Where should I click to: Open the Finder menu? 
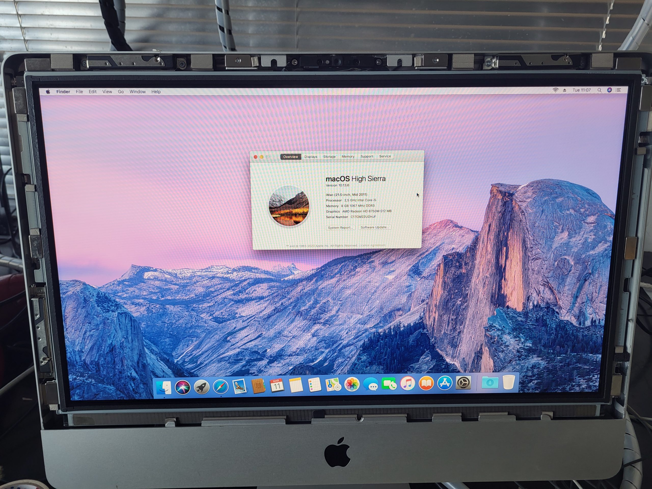click(x=63, y=92)
